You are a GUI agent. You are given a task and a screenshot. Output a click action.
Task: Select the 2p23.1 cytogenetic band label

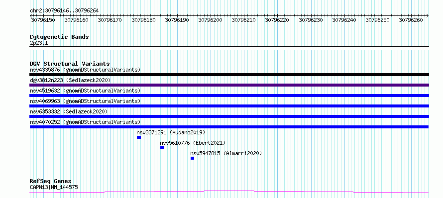pyautogui.click(x=39, y=43)
